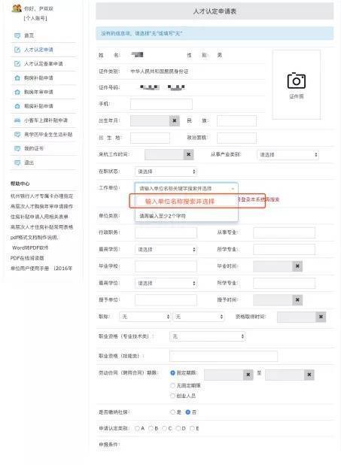Image resolution: width=341 pixels, height=465 pixels.
Task: Open 人才认定备案申请 in sidebar menu
Action: point(44,64)
